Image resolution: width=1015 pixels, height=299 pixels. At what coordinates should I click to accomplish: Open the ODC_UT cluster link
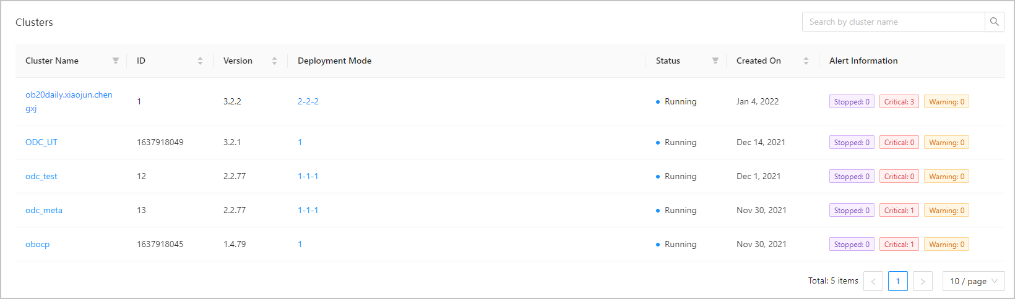(41, 142)
